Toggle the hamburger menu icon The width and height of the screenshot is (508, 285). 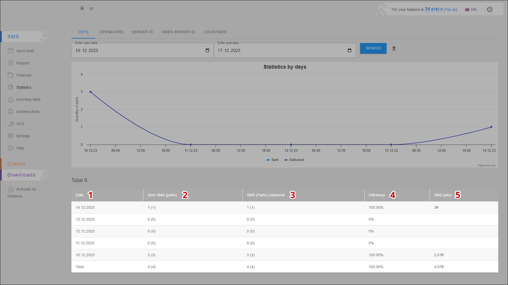pyautogui.click(x=91, y=9)
